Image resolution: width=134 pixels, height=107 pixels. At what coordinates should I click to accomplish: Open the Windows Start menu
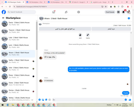2,105
